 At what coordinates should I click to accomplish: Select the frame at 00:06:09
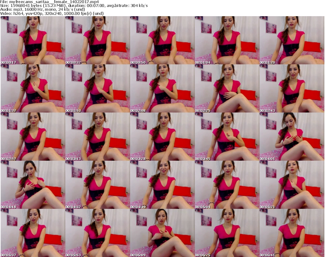tap(162, 233)
